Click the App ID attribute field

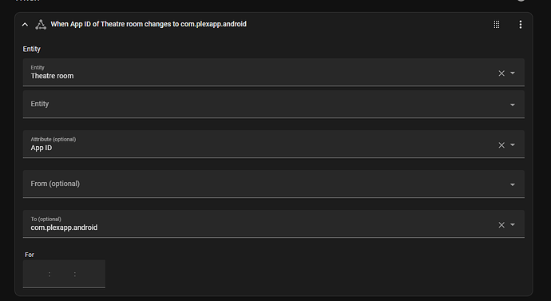point(273,144)
